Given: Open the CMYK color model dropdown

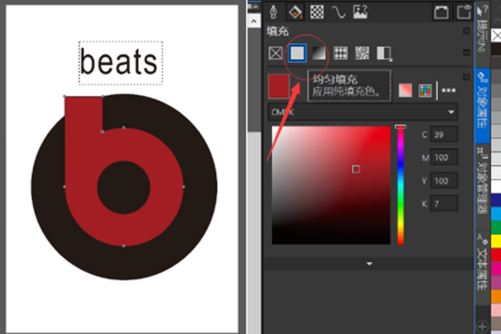Looking at the screenshot, I should coord(363,112).
